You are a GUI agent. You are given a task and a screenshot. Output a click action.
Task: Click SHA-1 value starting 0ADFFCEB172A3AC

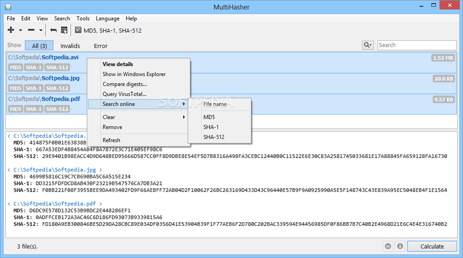(x=99, y=217)
